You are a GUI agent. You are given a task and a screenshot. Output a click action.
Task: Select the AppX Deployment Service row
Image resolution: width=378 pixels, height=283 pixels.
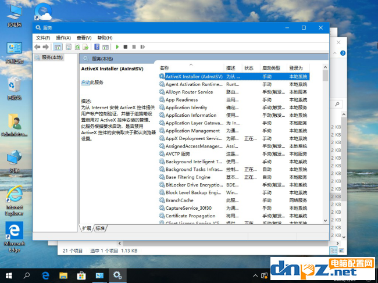click(234, 138)
